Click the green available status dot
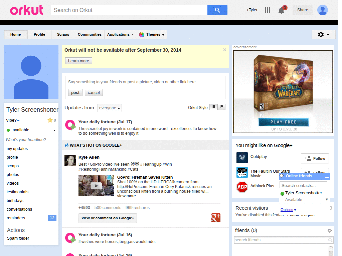This screenshot has height=256, width=342. tap(8, 130)
